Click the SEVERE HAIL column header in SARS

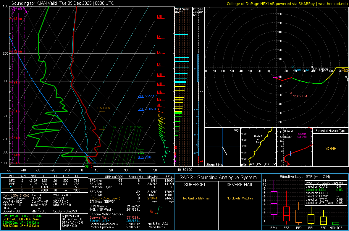[240, 185]
